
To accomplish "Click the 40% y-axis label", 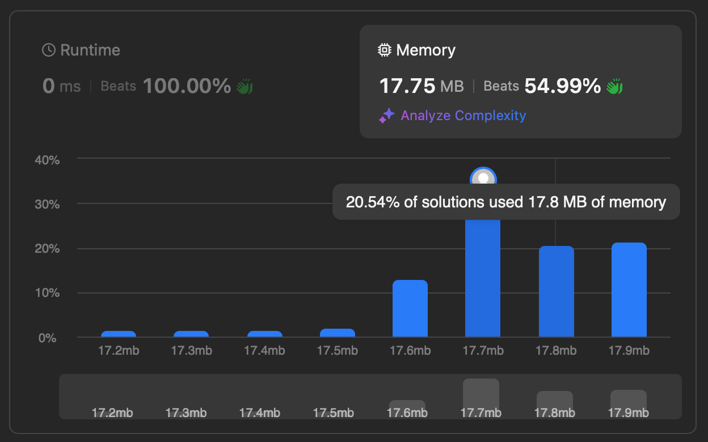I will coord(47,160).
